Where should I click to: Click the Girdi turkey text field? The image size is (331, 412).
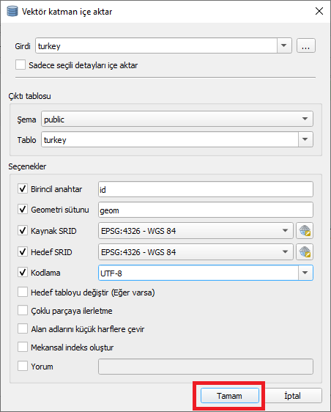(x=157, y=45)
